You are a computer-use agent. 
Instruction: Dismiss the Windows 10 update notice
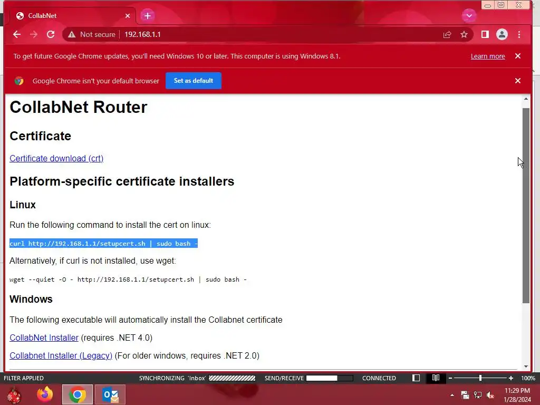click(518, 56)
